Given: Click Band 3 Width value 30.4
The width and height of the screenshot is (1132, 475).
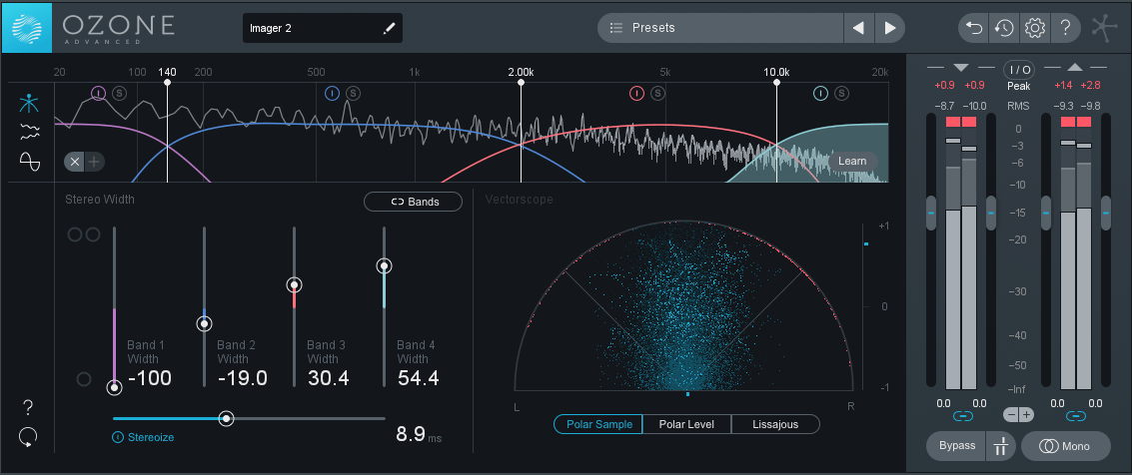Looking at the screenshot, I should [329, 377].
